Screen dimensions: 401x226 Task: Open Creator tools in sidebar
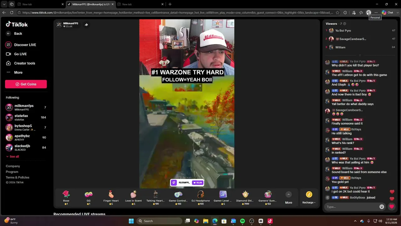tap(20, 63)
